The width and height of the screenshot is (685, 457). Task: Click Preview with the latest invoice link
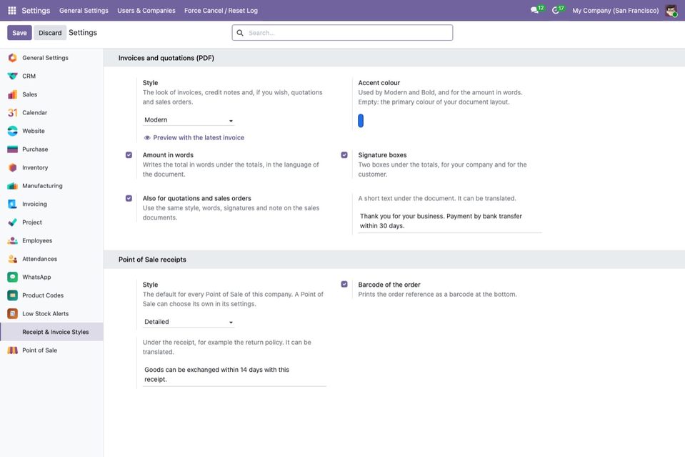[x=194, y=138]
